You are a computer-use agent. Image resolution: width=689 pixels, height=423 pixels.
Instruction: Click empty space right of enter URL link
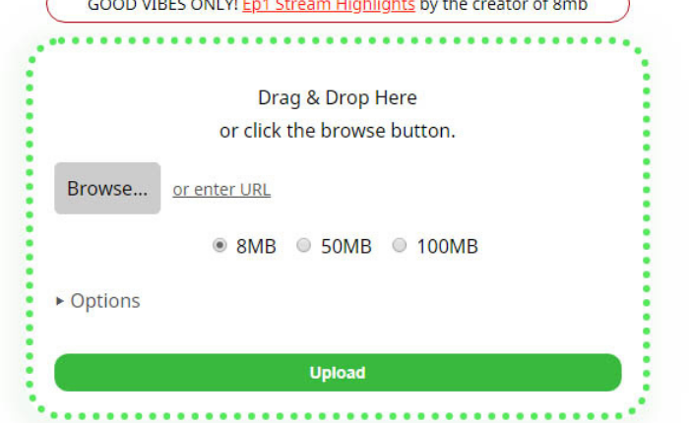tap(439, 190)
